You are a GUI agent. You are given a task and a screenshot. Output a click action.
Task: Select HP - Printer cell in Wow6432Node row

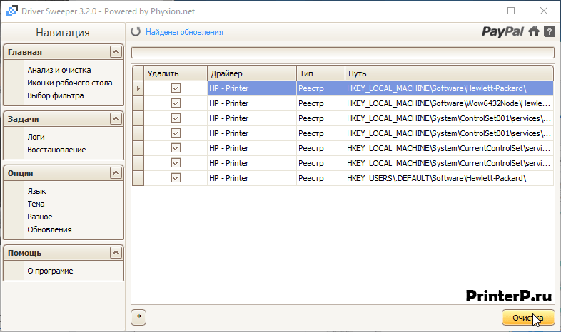(252, 103)
